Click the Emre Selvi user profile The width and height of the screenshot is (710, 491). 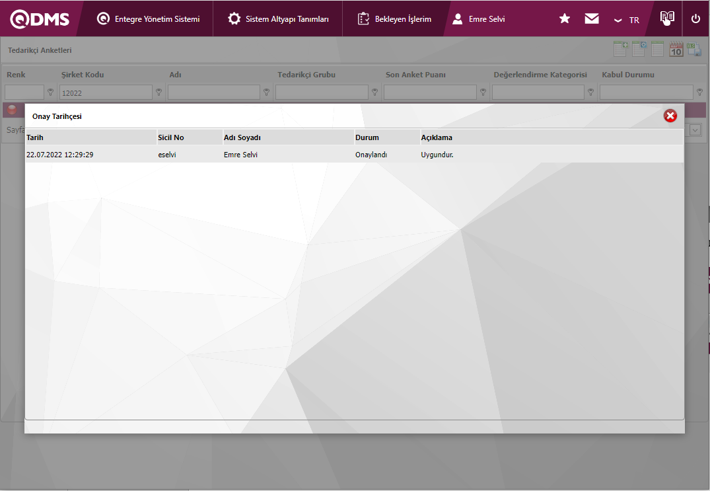pyautogui.click(x=479, y=19)
